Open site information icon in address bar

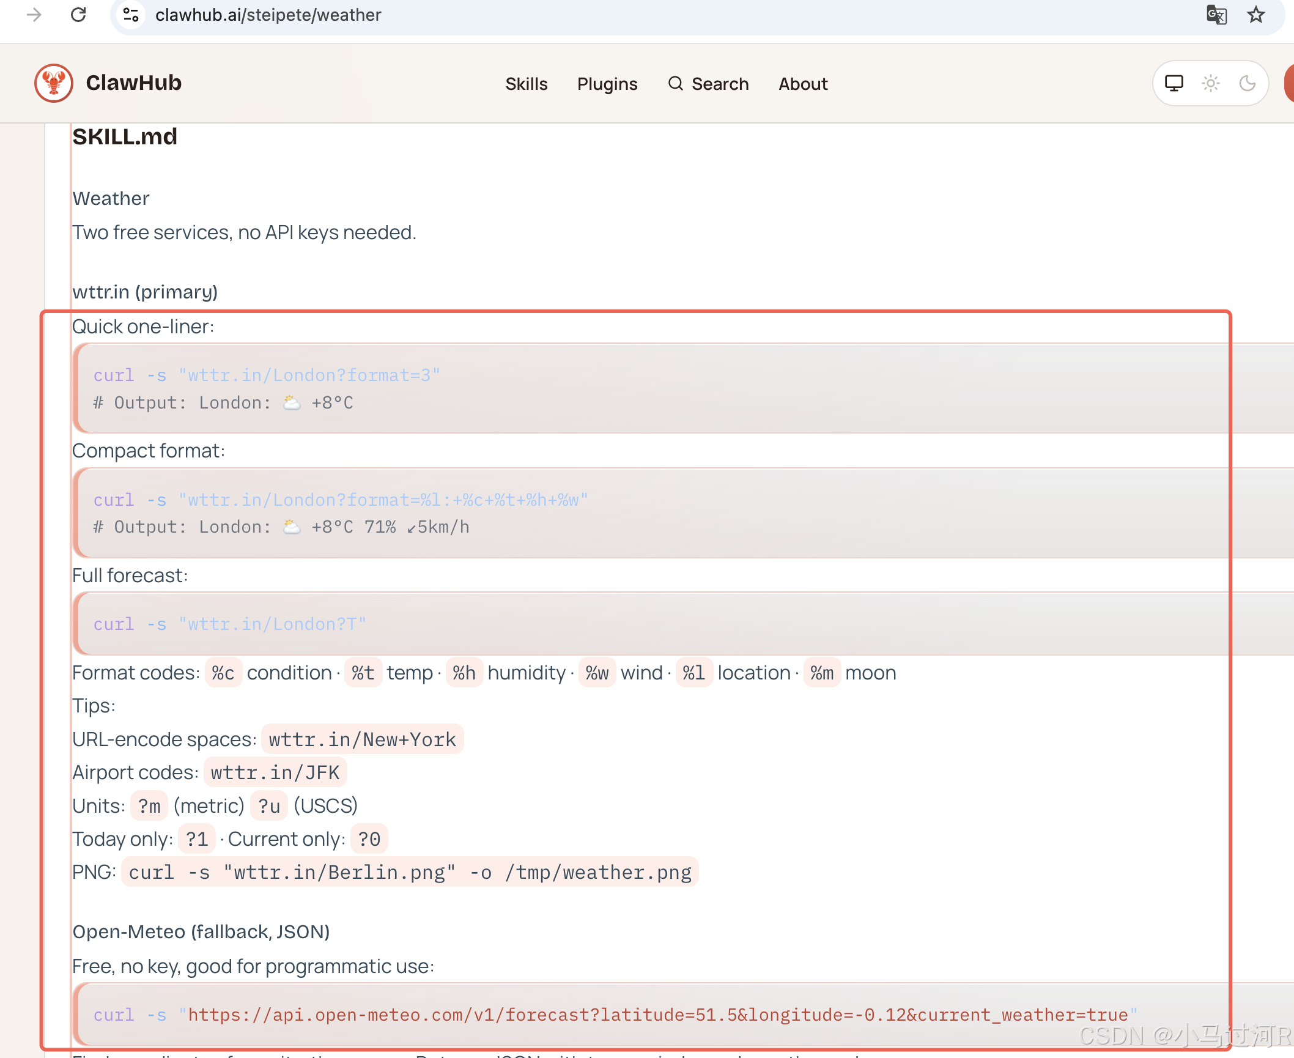131,15
